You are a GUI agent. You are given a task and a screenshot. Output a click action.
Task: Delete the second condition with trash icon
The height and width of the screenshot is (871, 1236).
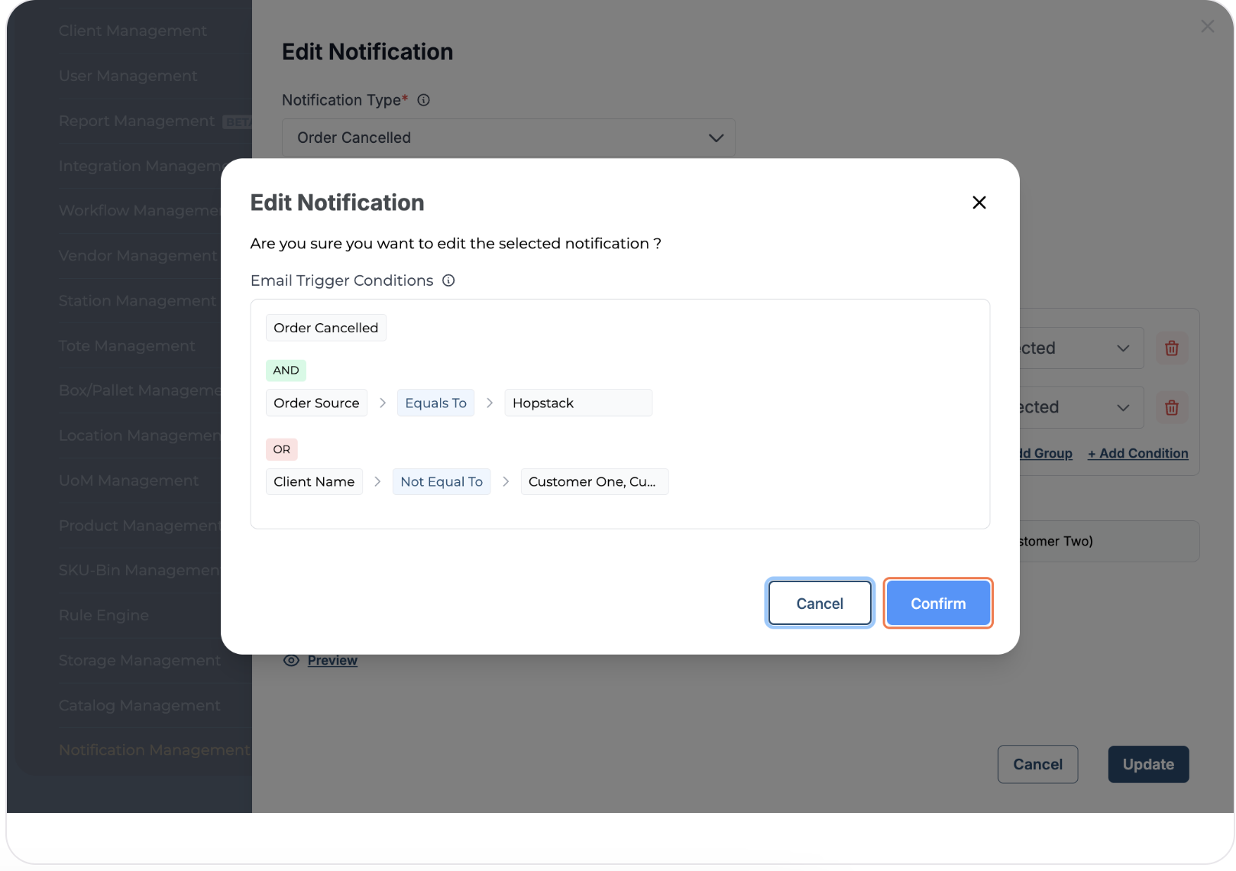1171,408
